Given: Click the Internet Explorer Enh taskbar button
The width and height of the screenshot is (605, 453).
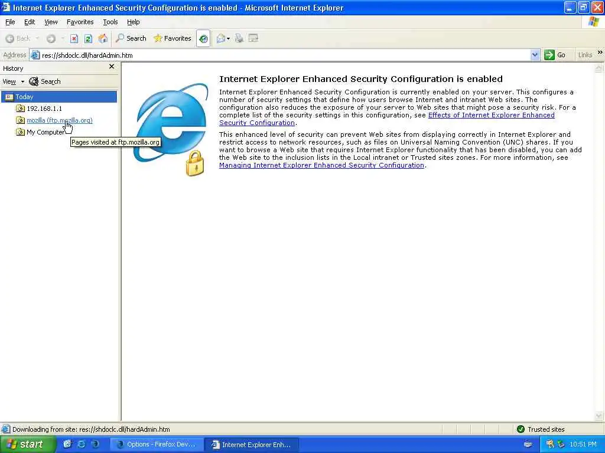Looking at the screenshot, I should pos(252,445).
